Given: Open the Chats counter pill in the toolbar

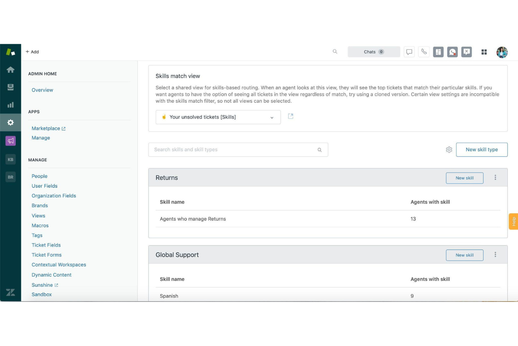Looking at the screenshot, I should pyautogui.click(x=374, y=52).
